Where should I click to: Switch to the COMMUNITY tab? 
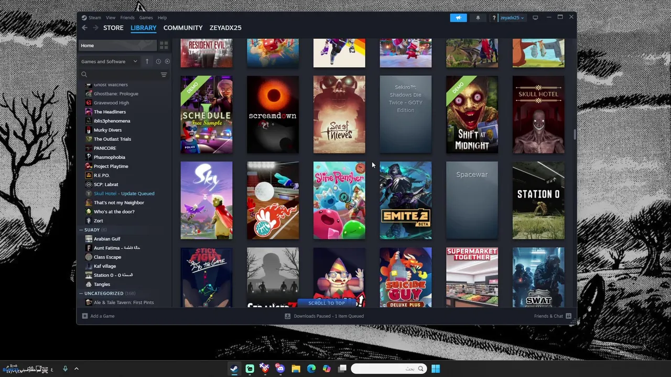[x=183, y=28]
